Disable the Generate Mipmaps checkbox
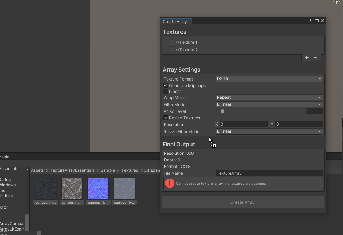The width and height of the screenshot is (343, 235). (x=166, y=85)
